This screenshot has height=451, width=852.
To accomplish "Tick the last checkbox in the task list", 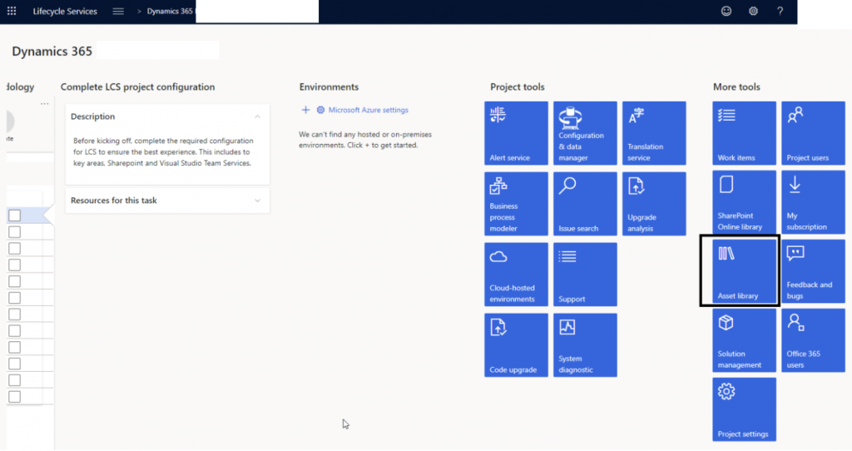I will 14,396.
